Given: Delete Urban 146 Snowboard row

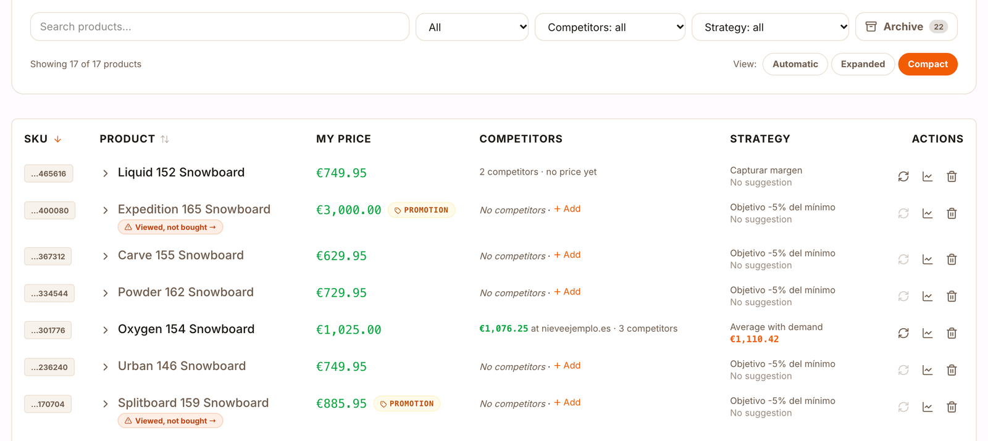Looking at the screenshot, I should tap(952, 370).
